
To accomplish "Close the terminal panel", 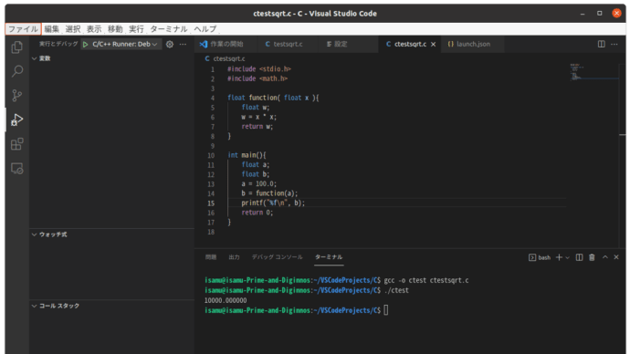I will coord(616,257).
